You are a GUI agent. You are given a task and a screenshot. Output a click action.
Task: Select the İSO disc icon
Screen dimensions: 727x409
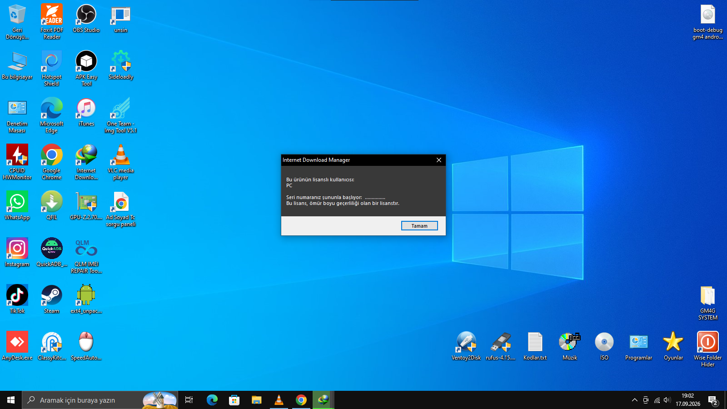(x=604, y=346)
